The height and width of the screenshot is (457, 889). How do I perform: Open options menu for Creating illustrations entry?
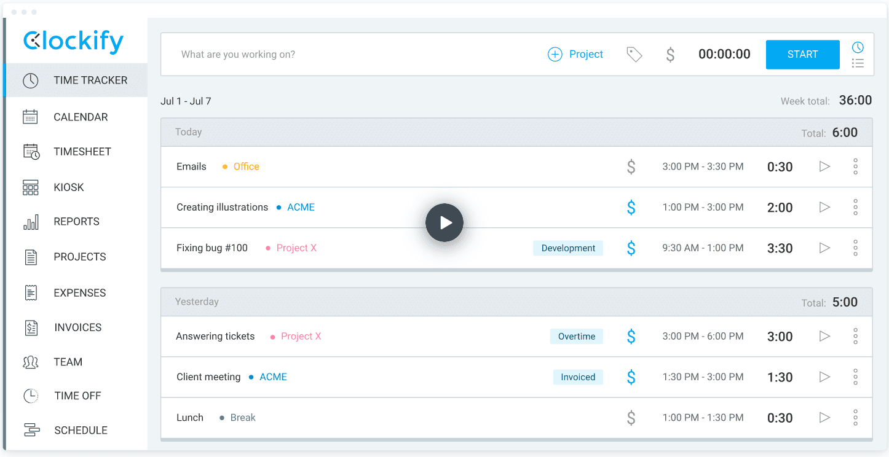[855, 207]
